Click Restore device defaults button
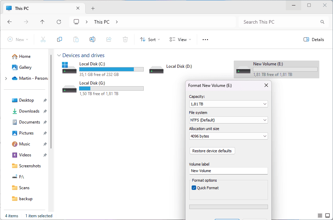Viewport: 333px width, 220px height. click(x=212, y=151)
